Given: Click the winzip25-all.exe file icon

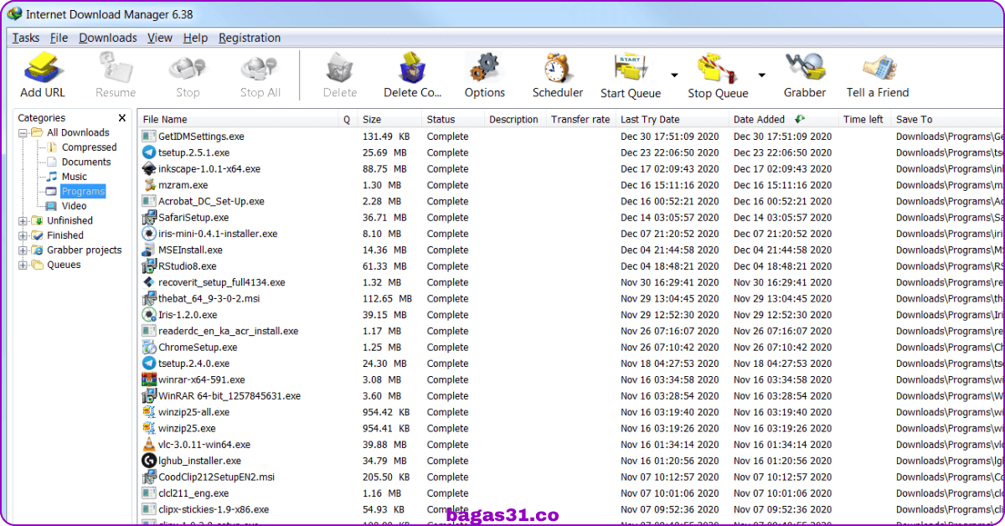Looking at the screenshot, I should pyautogui.click(x=149, y=412).
